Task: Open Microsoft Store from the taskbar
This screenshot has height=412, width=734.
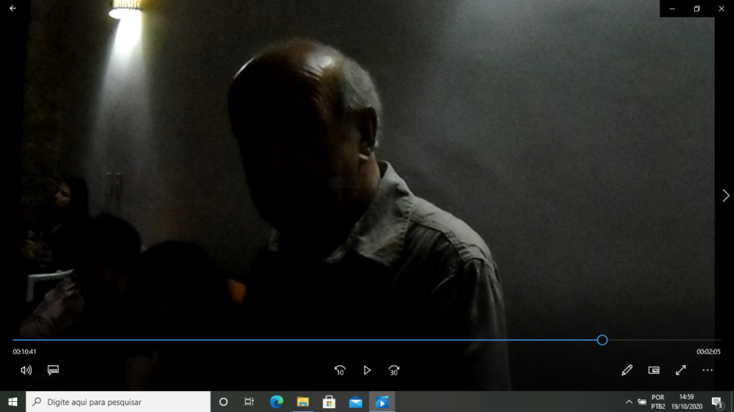Action: [329, 402]
